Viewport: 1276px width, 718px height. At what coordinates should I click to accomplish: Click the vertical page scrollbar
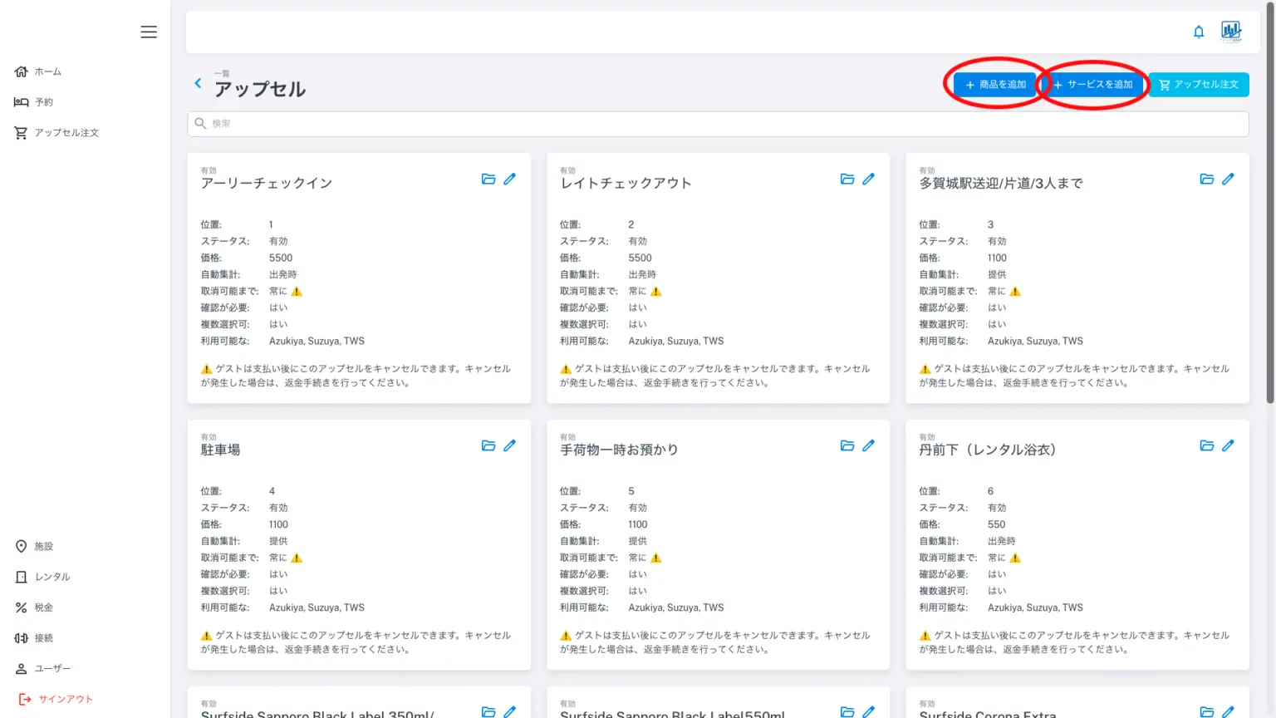pyautogui.click(x=1269, y=249)
